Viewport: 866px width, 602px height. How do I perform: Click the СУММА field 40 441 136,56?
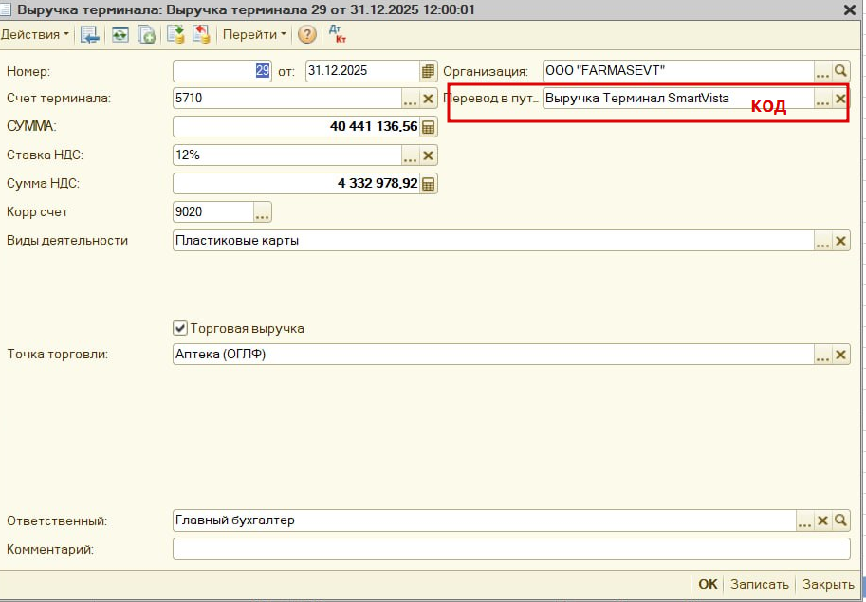pyautogui.click(x=296, y=127)
